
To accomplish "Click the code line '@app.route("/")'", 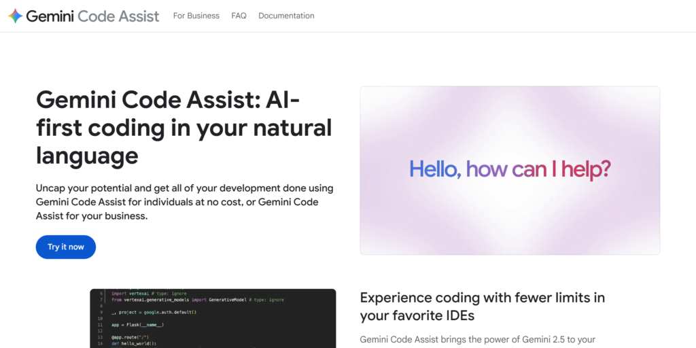I will [130, 337].
